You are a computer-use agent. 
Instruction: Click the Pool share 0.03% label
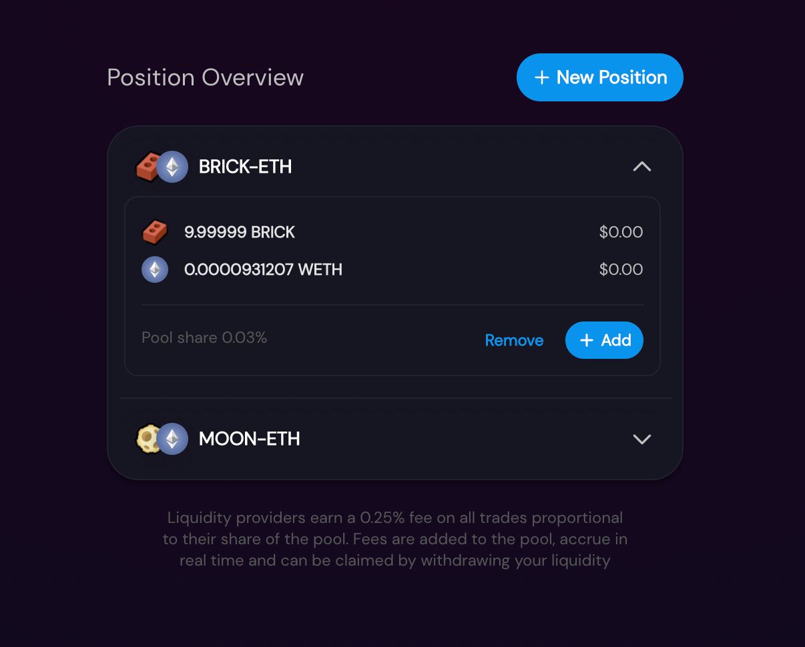[x=204, y=338]
